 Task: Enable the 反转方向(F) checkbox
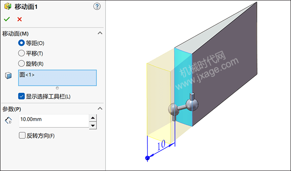click(22, 135)
